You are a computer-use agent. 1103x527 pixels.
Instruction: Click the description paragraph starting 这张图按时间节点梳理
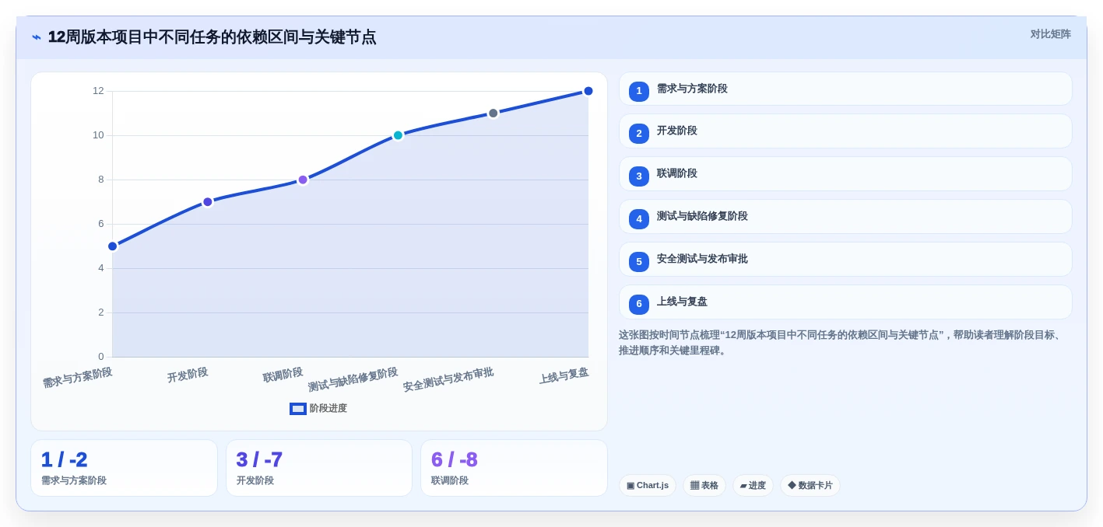tap(843, 343)
